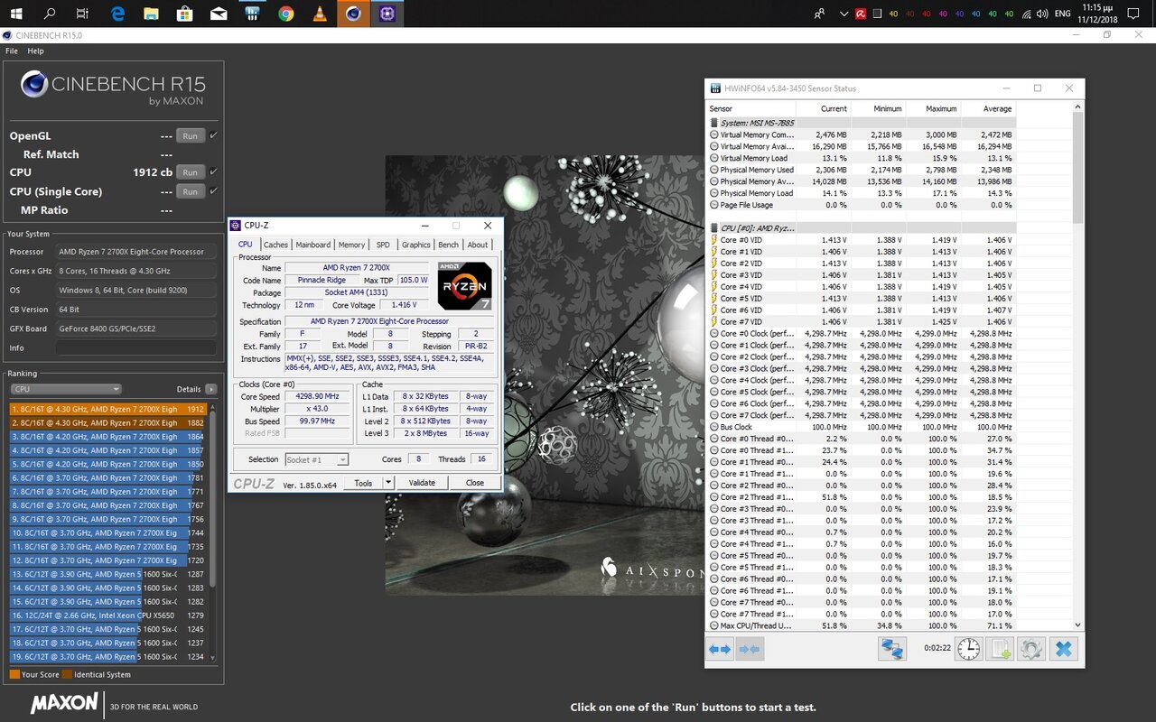Image resolution: width=1156 pixels, height=722 pixels.
Task: Reset HWiNFO sensor timer clock icon
Action: click(968, 649)
